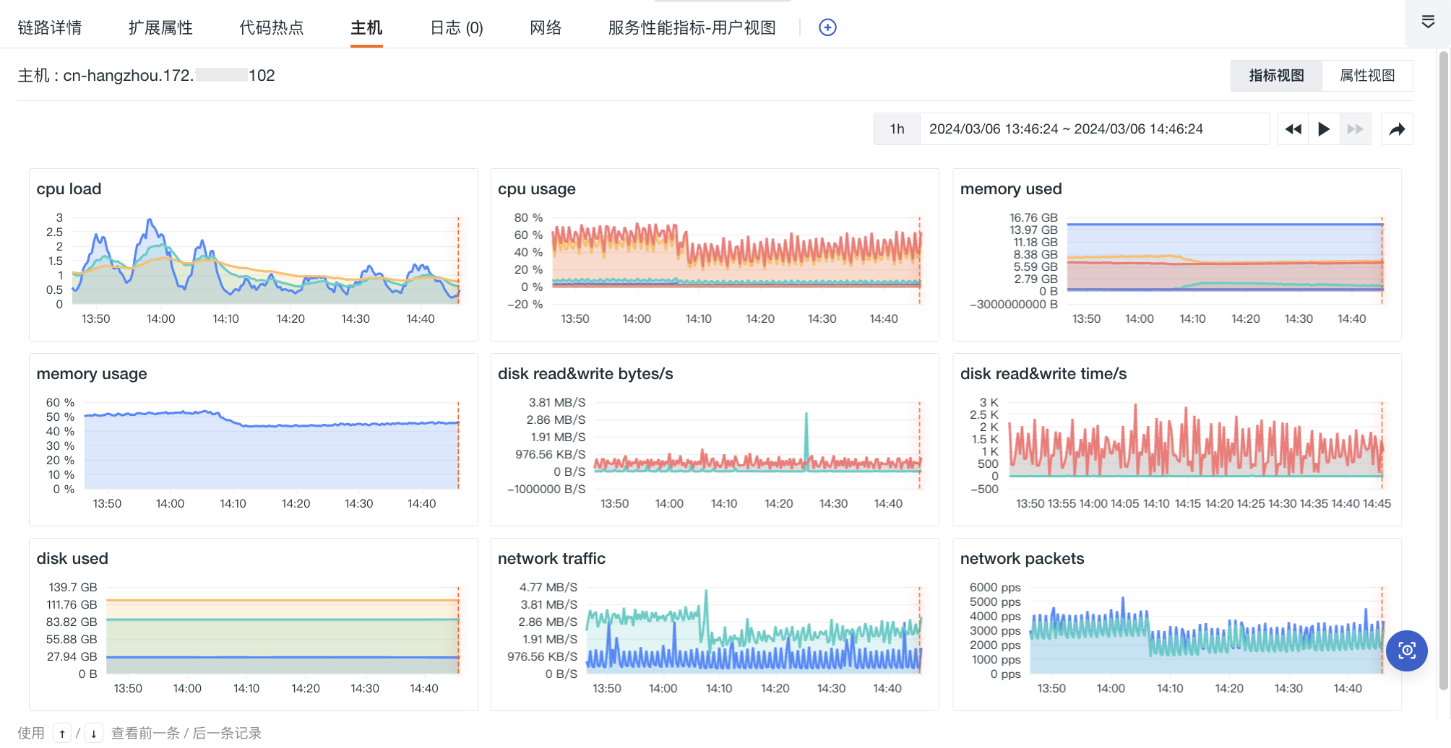This screenshot has width=1451, height=748.
Task: Click the share arrow icon
Action: (1397, 129)
